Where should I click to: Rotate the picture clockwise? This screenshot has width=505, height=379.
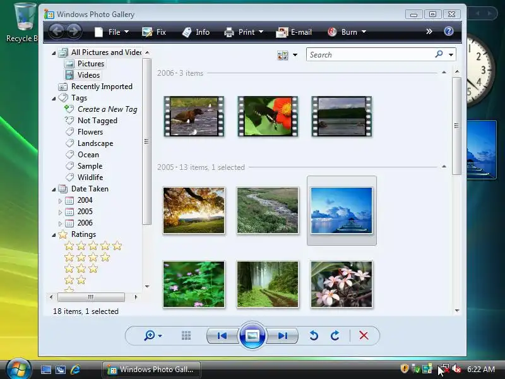tap(335, 335)
